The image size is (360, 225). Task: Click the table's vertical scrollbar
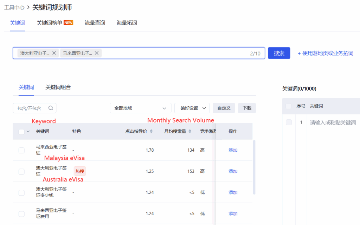coord(254,167)
